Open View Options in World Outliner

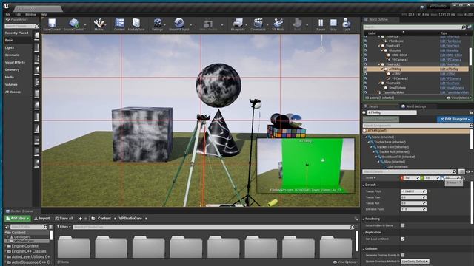pos(459,98)
